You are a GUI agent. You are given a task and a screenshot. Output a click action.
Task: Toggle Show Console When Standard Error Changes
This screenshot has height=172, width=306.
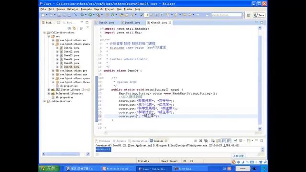coord(229,140)
